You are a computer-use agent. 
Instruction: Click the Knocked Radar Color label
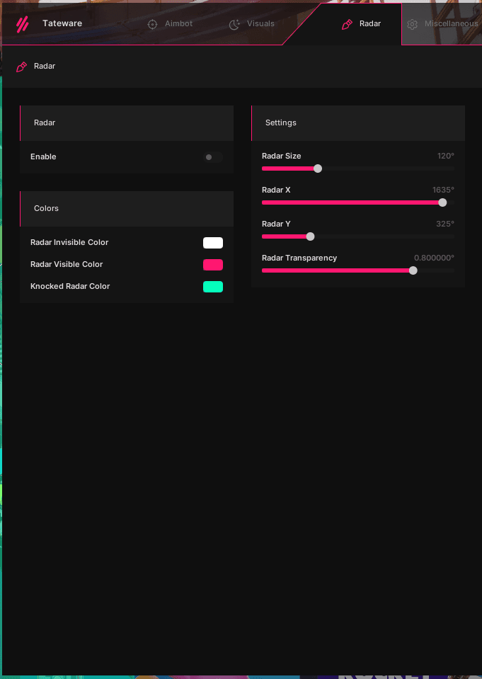(x=70, y=286)
